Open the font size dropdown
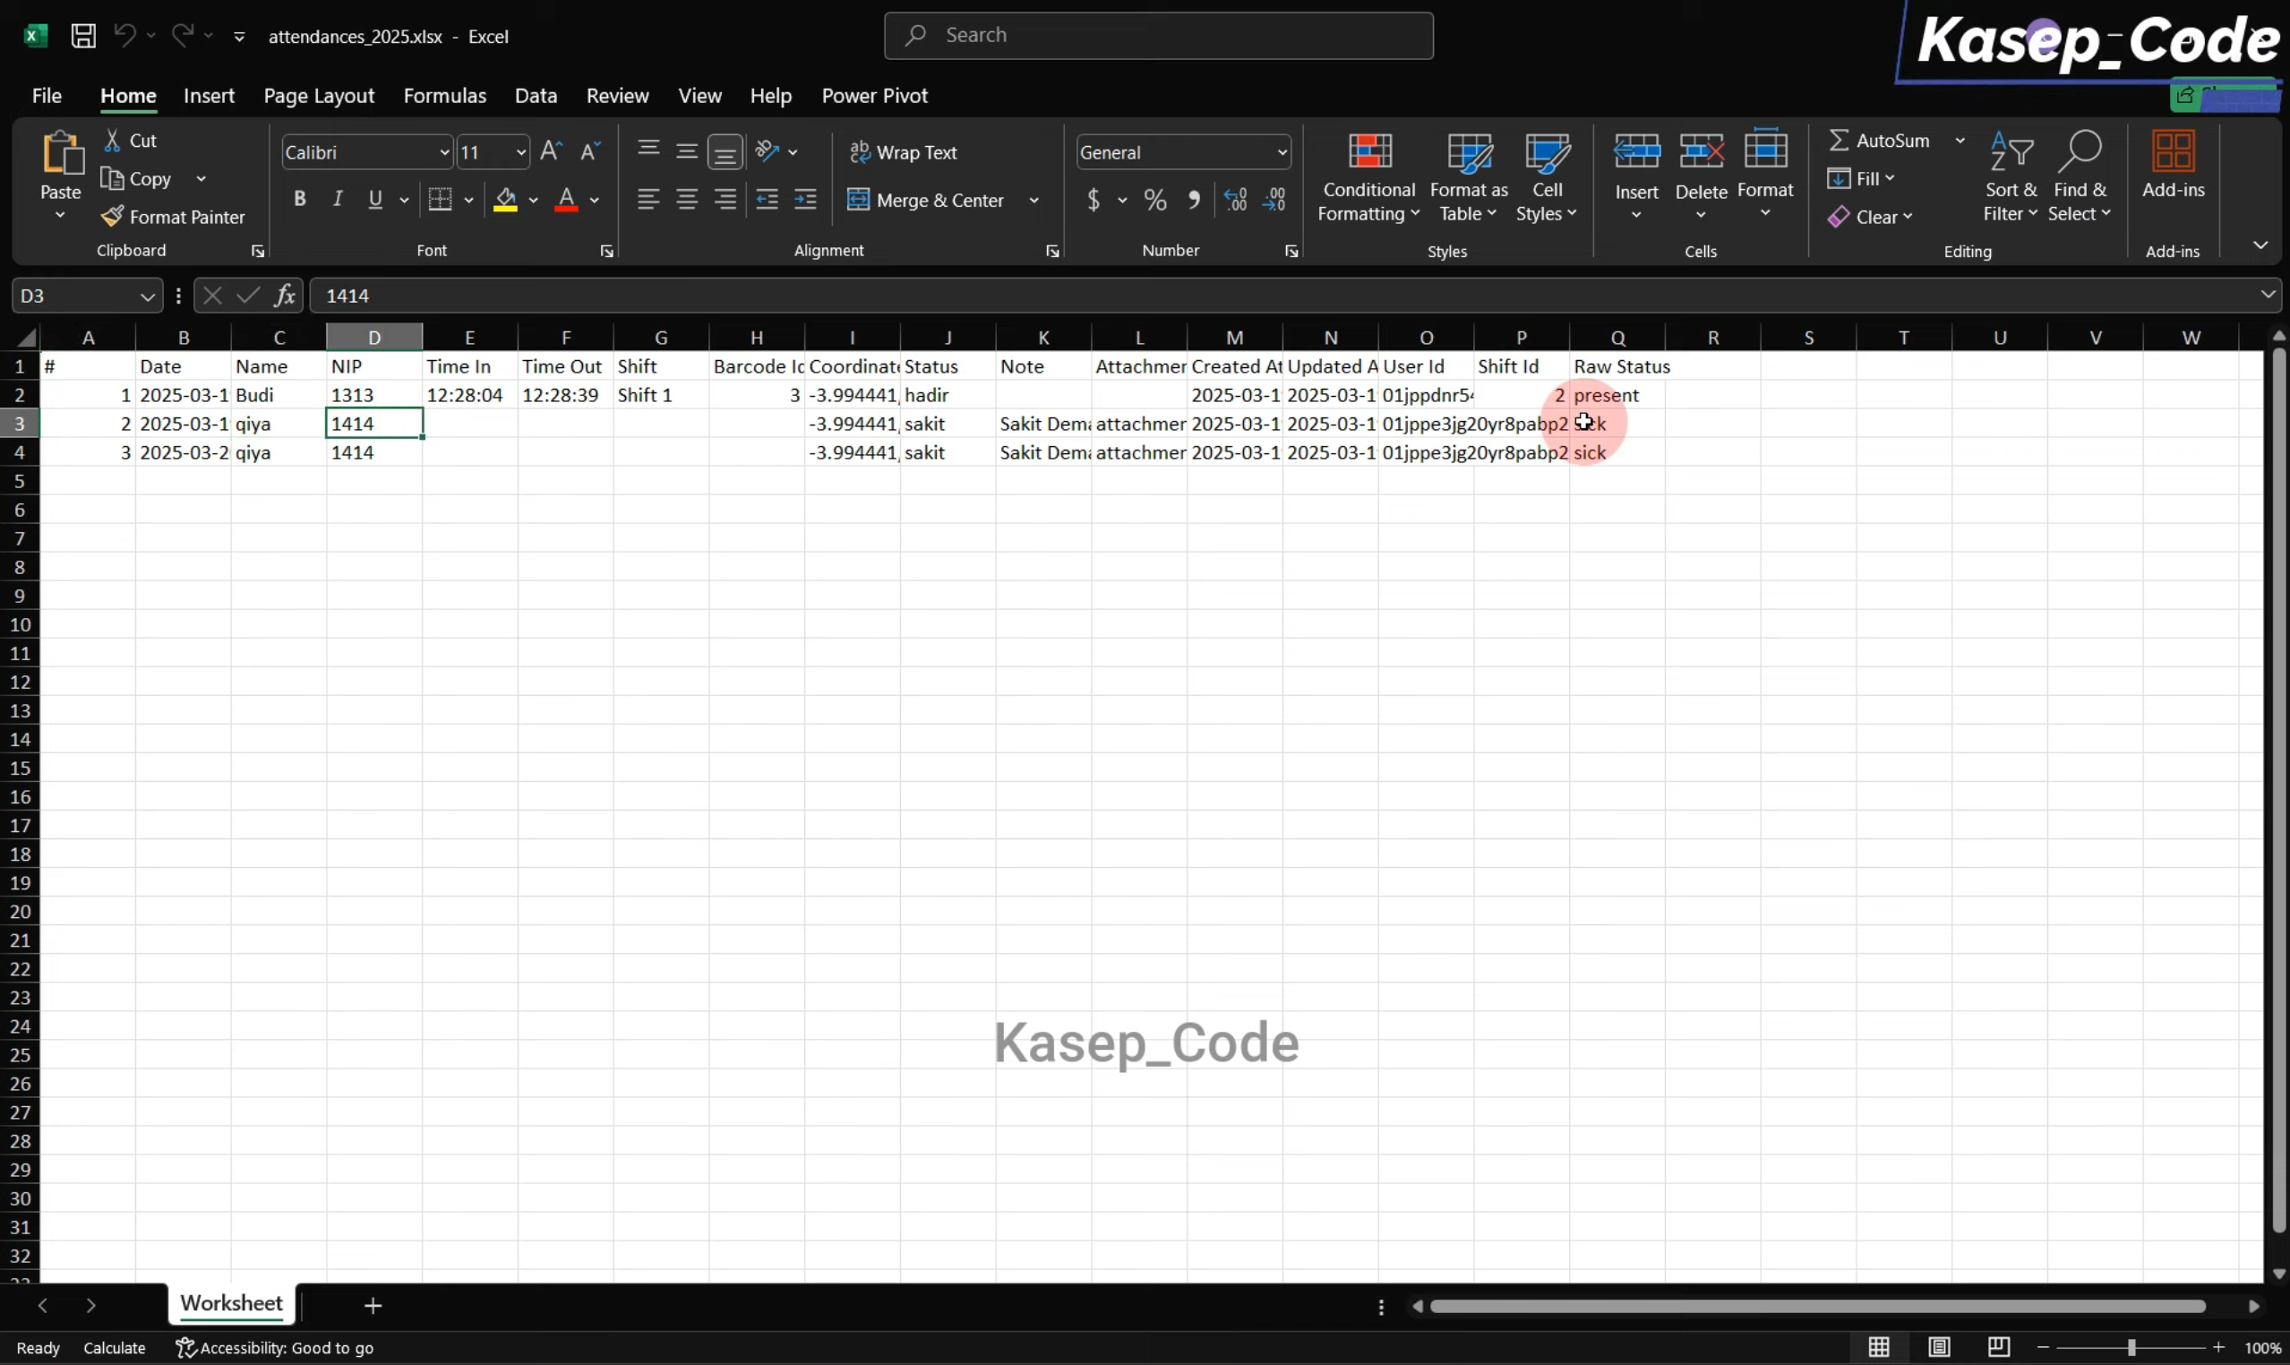The height and width of the screenshot is (1365, 2290). 520,151
